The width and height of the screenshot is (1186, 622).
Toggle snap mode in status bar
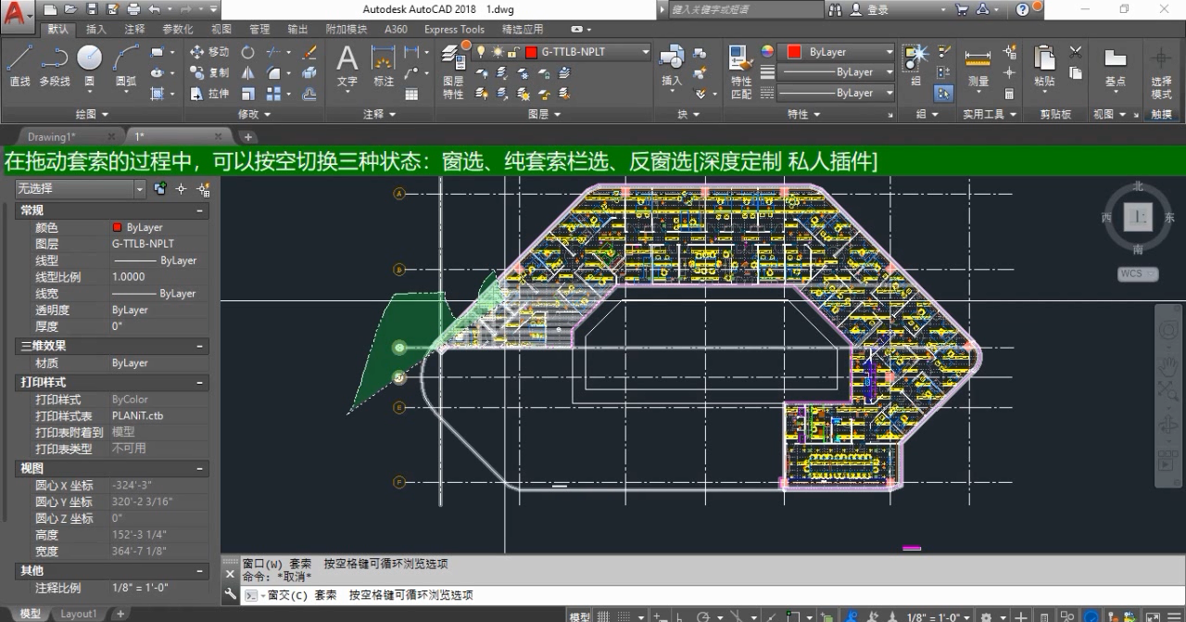click(x=625, y=616)
